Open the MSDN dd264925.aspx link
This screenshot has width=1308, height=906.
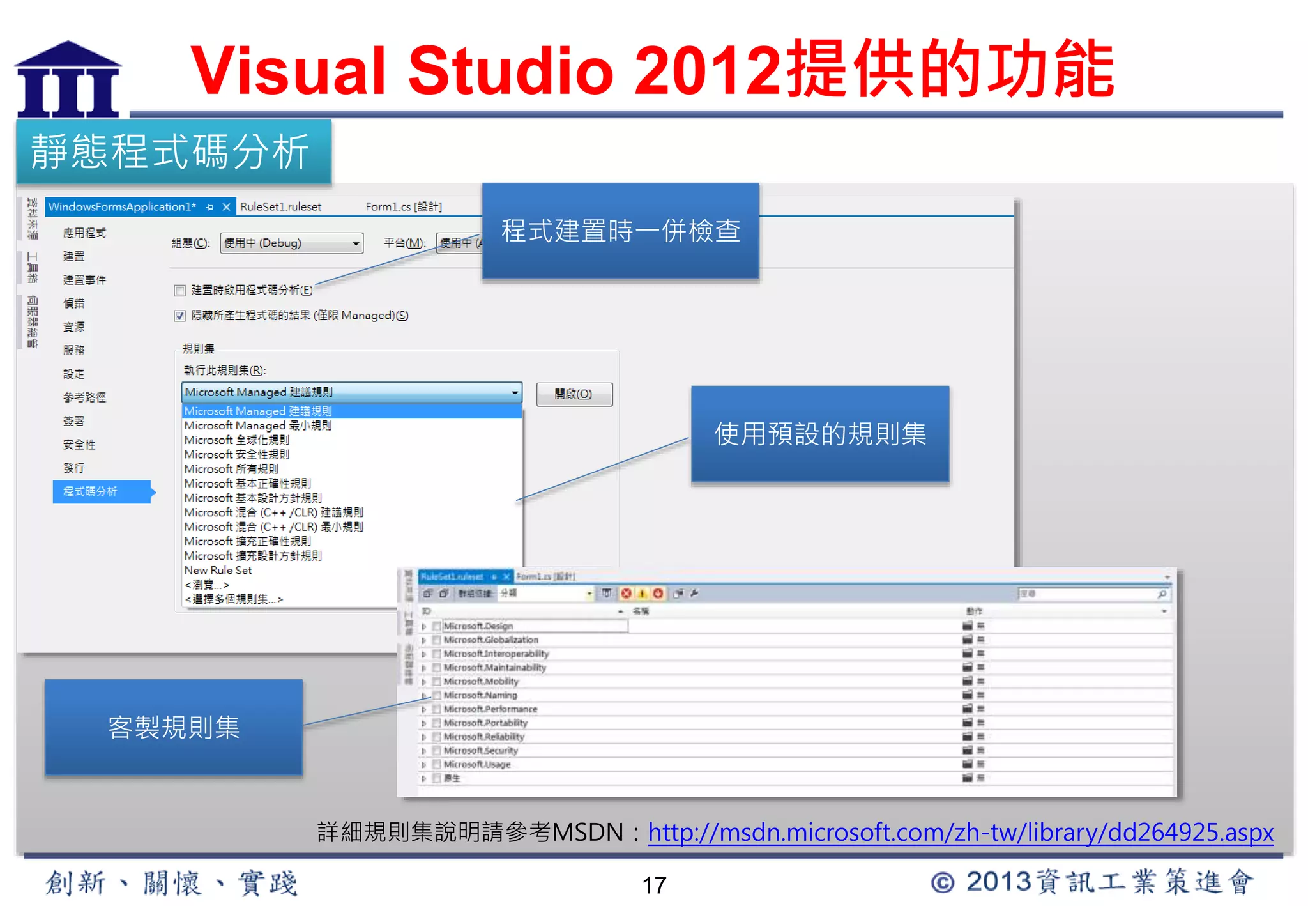pyautogui.click(x=961, y=833)
